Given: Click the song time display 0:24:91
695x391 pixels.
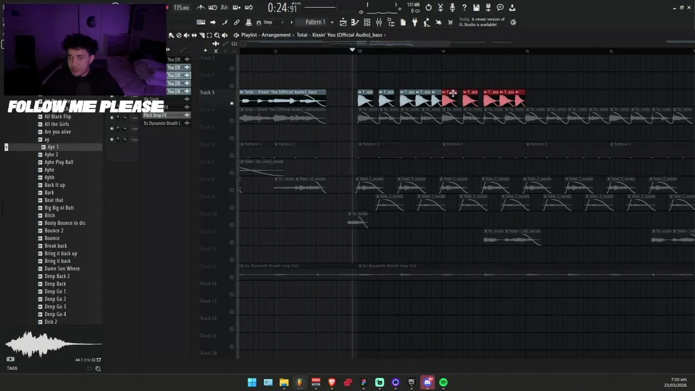Looking at the screenshot, I should [282, 8].
